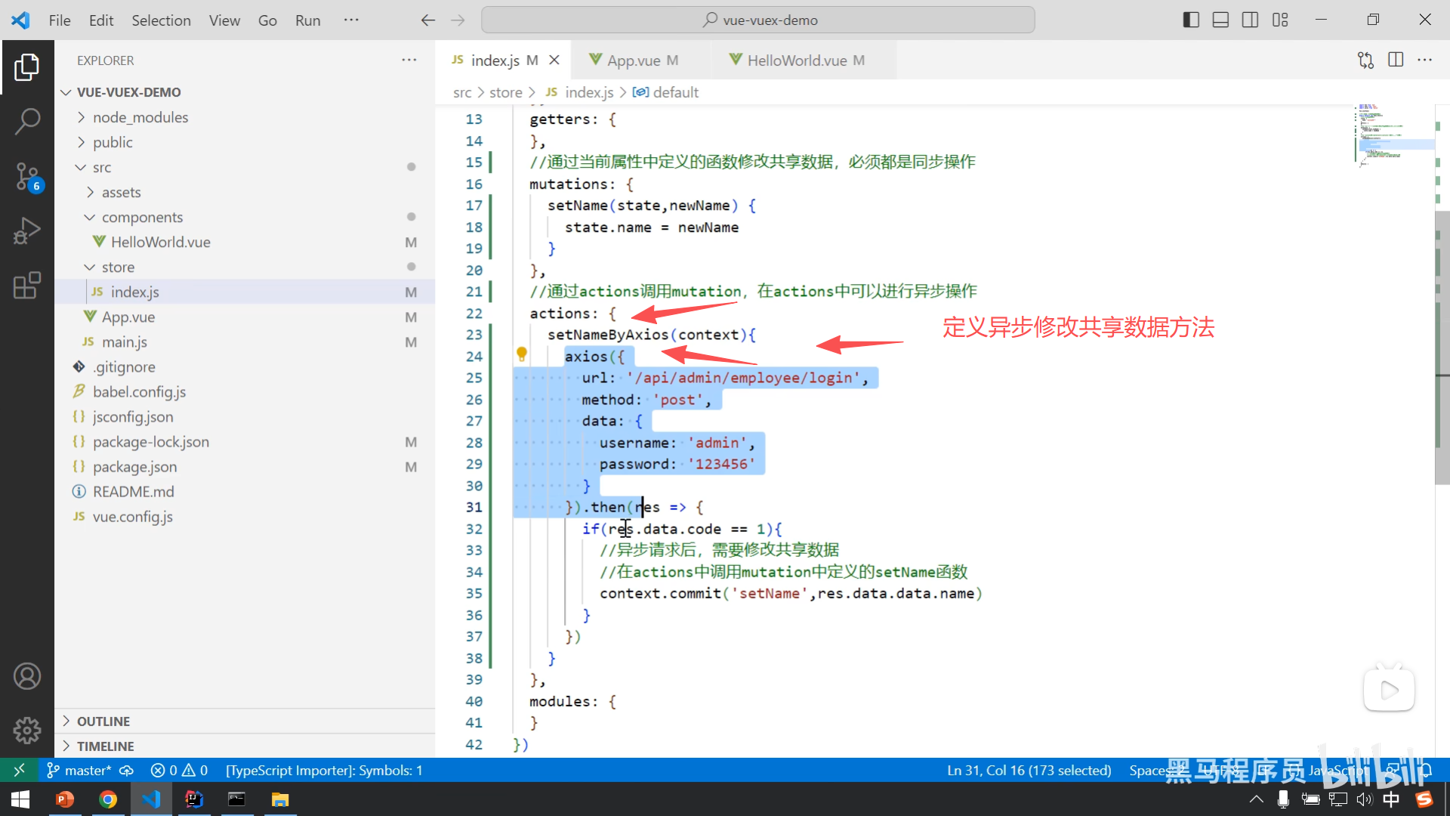
Task: Expand the OUTLINE section
Action: (103, 721)
